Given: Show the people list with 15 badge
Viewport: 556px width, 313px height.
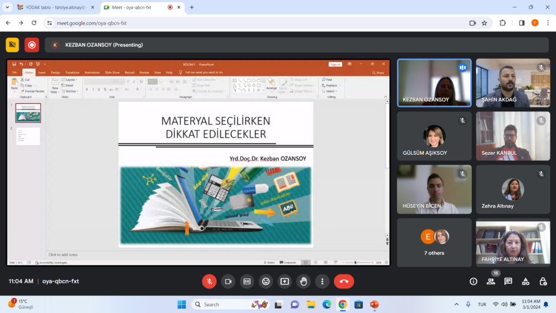Looking at the screenshot, I should click(491, 281).
